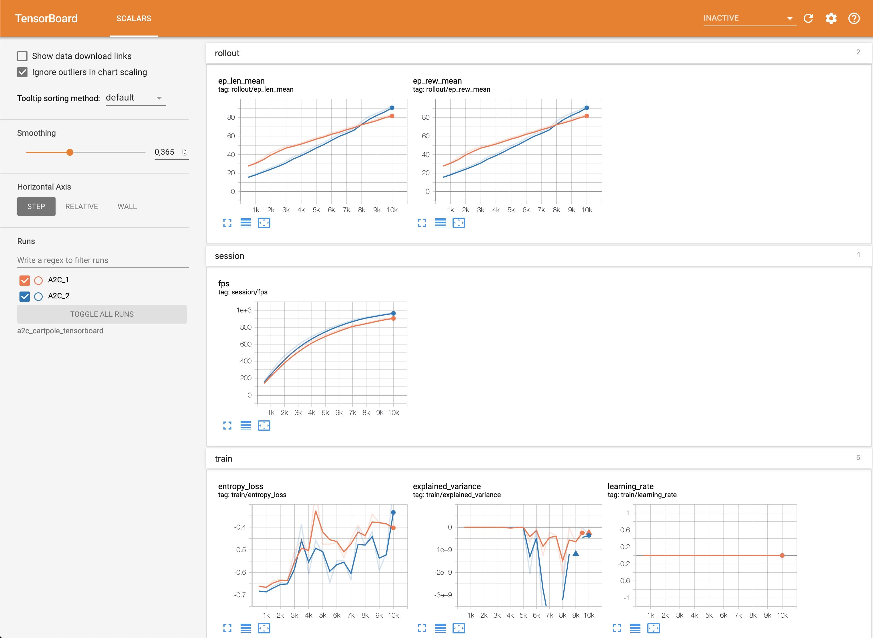
Task: Fit domain to data on learning_rate chart
Action: tap(653, 628)
